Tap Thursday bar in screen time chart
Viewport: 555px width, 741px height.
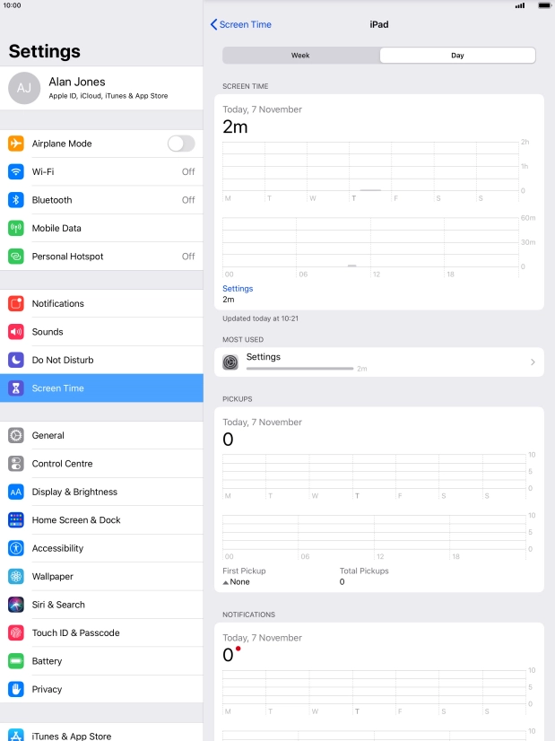370,190
